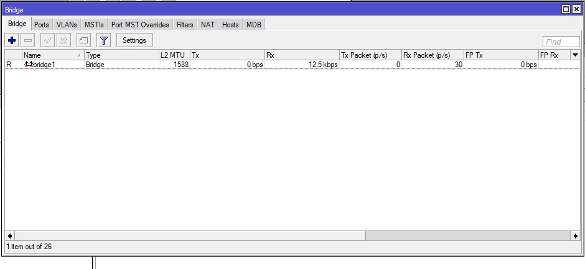Select the bridge1 row name
585x269 pixels.
point(44,65)
